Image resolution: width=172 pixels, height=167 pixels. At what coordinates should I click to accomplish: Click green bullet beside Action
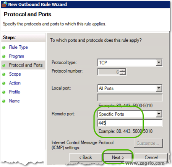pyautogui.click(x=4, y=83)
